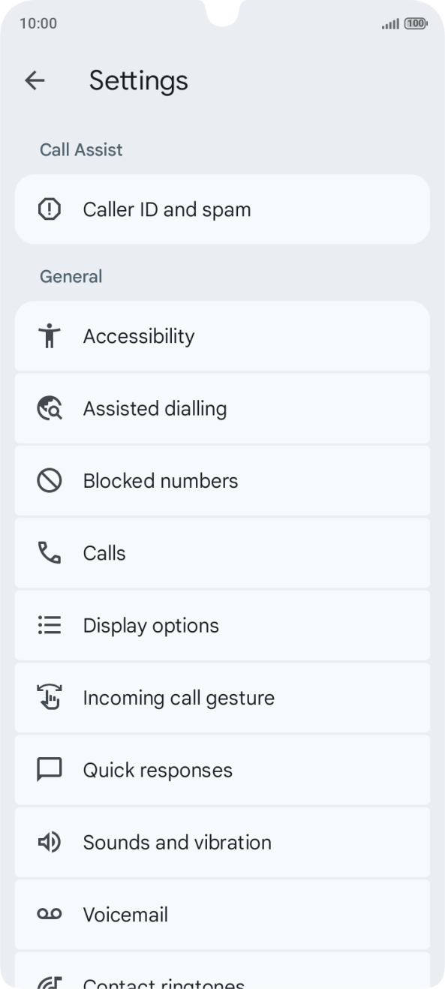Check the battery indicator in status bar
This screenshot has height=989, width=445.
coord(415,24)
